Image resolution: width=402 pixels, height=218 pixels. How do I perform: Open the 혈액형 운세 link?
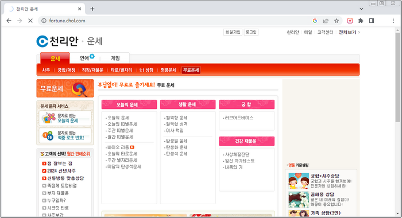point(177,118)
